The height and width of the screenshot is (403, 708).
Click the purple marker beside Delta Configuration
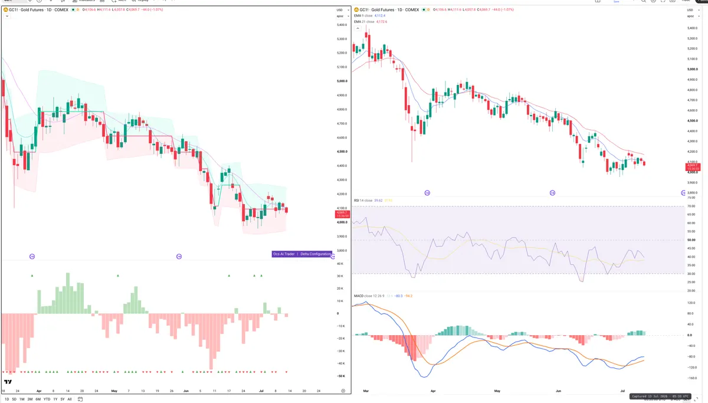(x=333, y=256)
